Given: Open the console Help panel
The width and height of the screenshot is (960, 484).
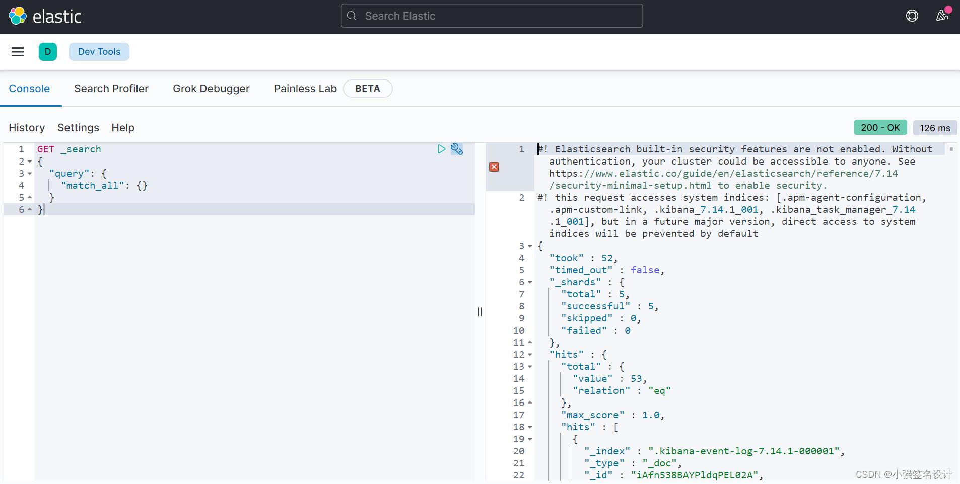Looking at the screenshot, I should point(123,128).
